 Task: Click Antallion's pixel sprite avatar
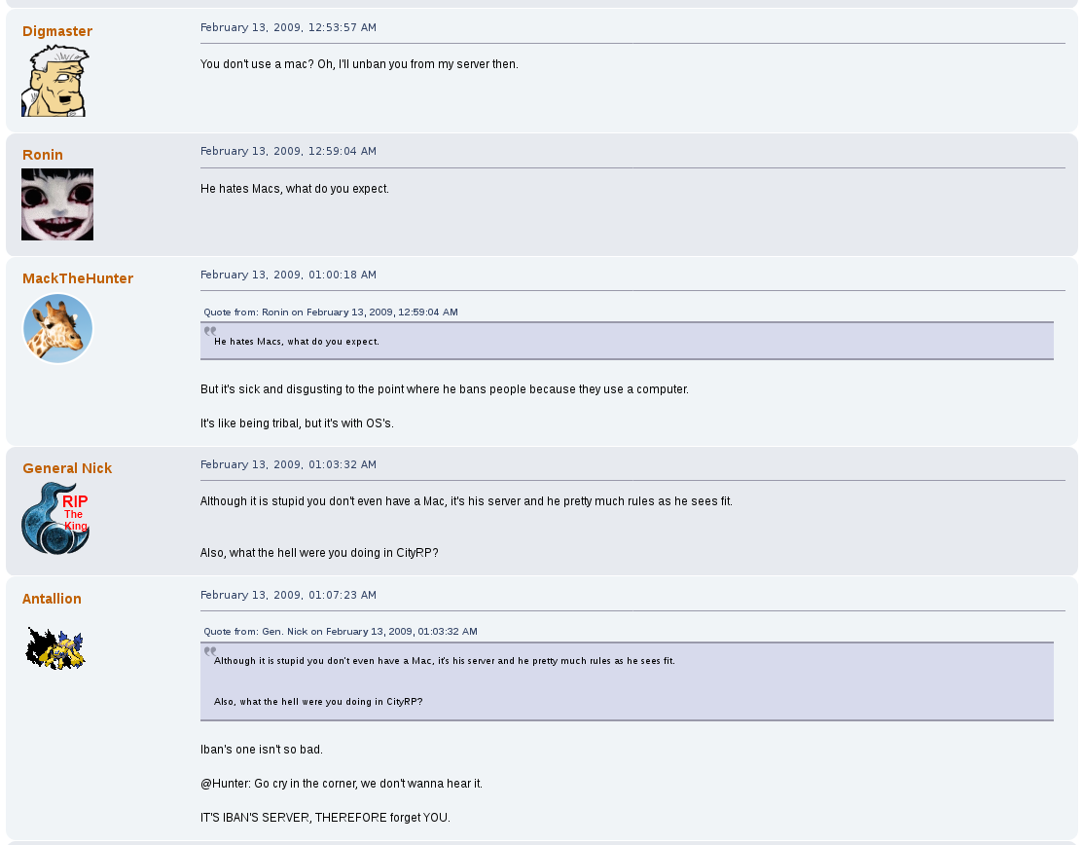pyautogui.click(x=55, y=648)
